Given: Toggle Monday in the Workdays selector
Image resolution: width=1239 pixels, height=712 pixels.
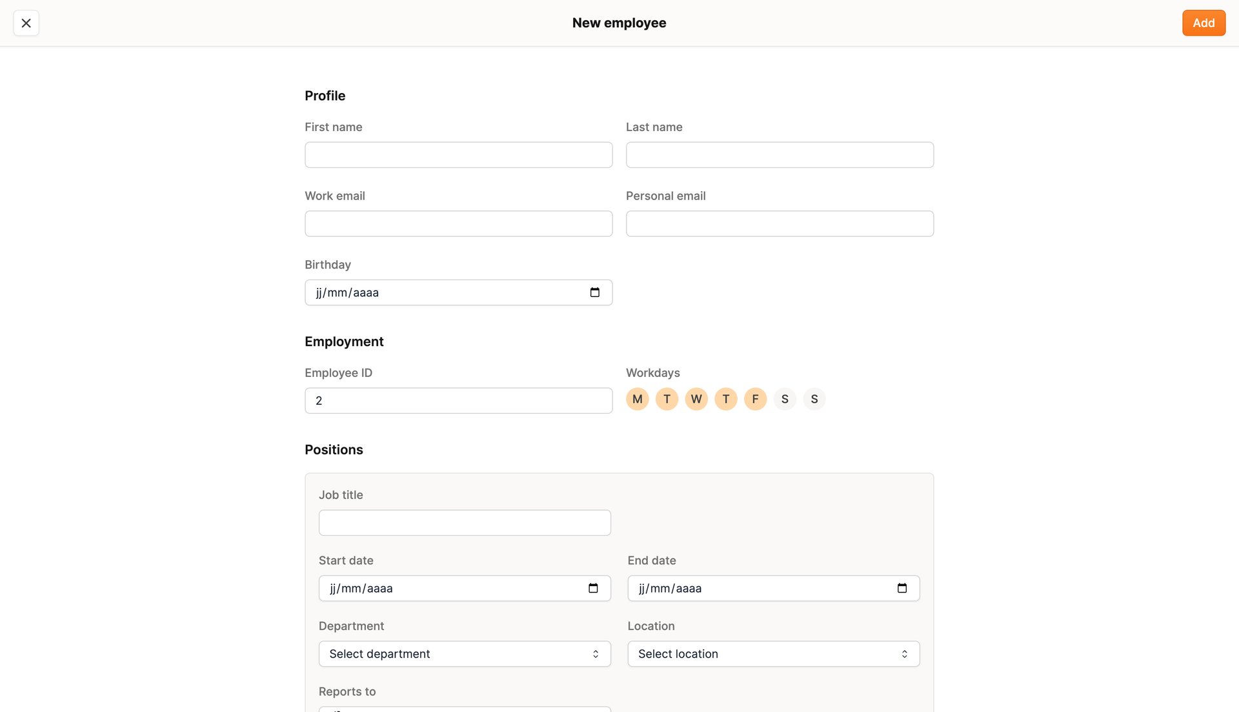Looking at the screenshot, I should pos(637,399).
